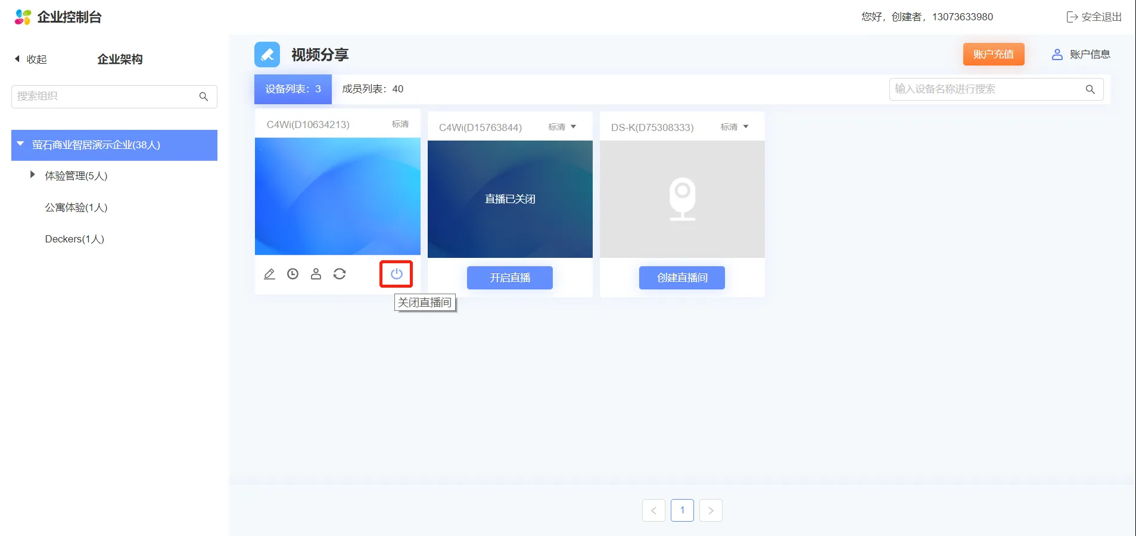Screen dimensions: 1136x536
Task: Click the power icon to close live room
Action: [397, 274]
